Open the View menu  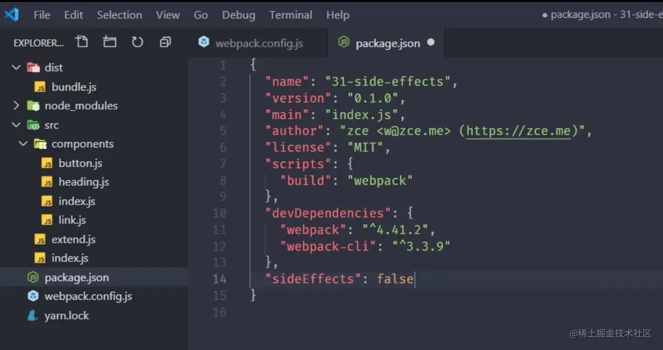[x=168, y=15]
